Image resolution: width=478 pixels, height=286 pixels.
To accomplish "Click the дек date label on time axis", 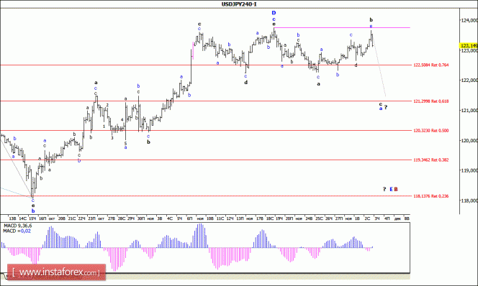I will point(397,218).
